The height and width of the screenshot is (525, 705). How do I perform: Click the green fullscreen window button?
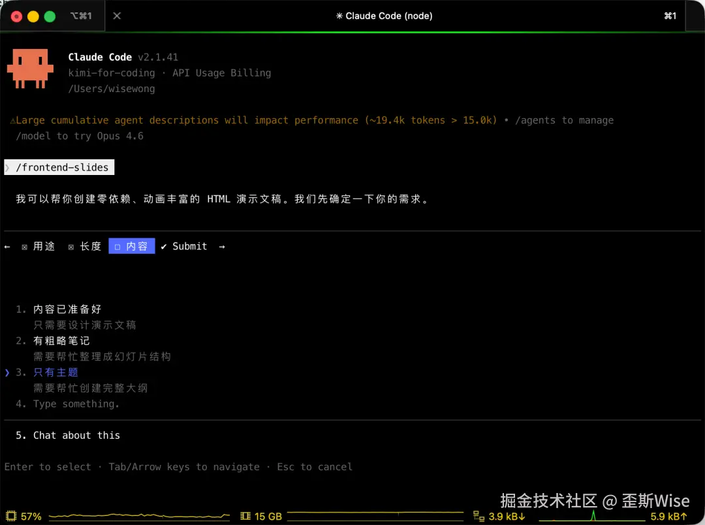tap(50, 16)
